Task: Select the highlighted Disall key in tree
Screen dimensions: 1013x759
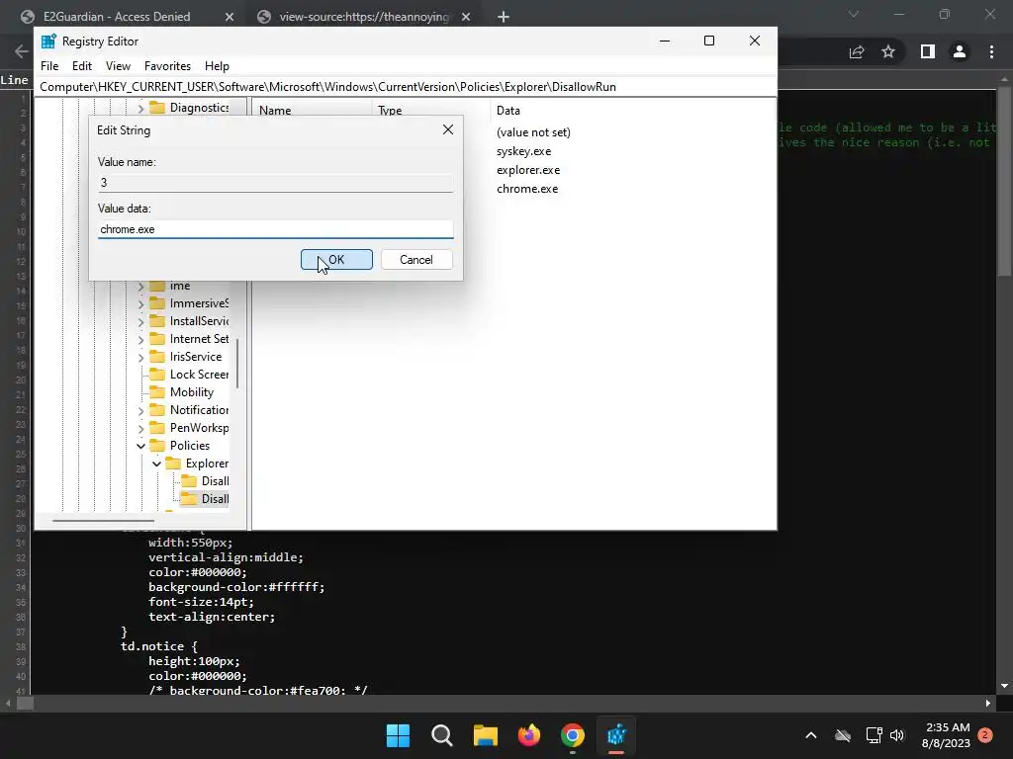Action: coord(215,499)
